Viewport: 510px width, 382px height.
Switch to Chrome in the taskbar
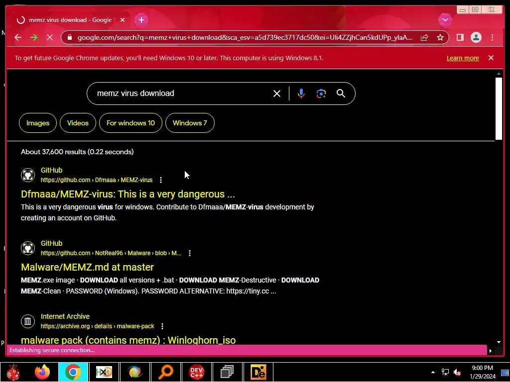tap(73, 372)
